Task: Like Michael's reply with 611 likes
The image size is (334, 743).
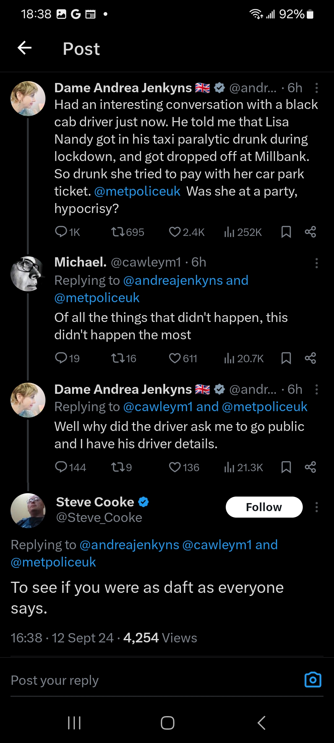Action: coord(175,358)
